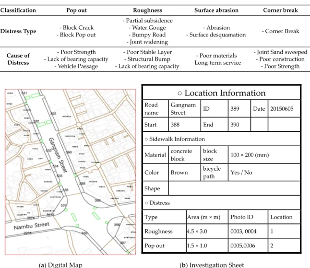This screenshot has width=310, height=268.
Task: Click the '4.5 × 3.0' area value
Action: coord(197,231)
